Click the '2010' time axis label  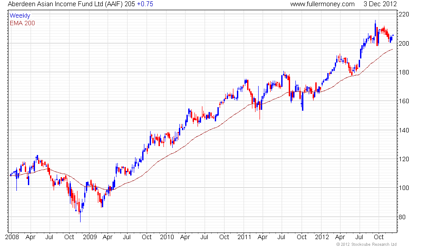coord(167,237)
